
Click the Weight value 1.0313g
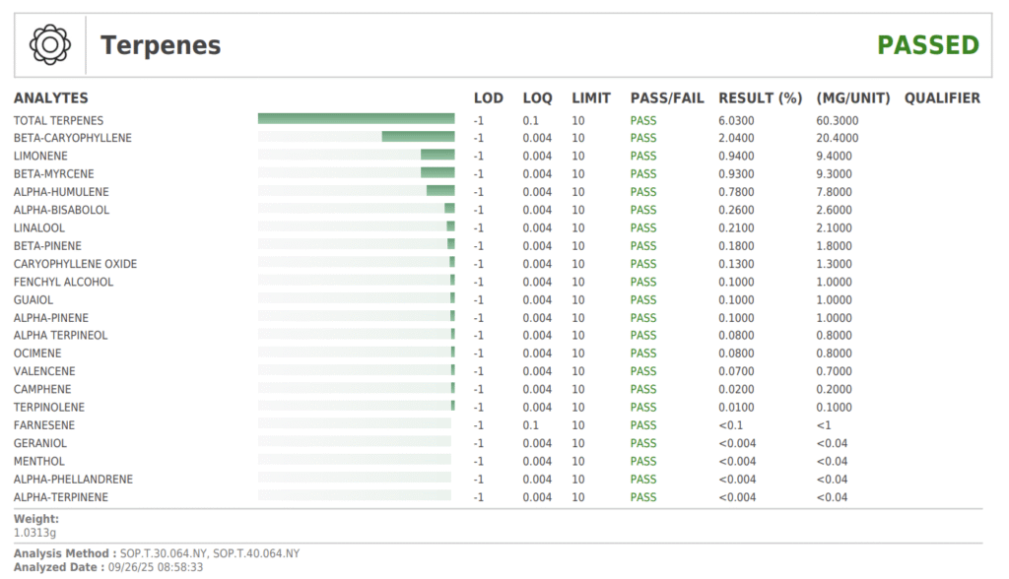point(34,533)
